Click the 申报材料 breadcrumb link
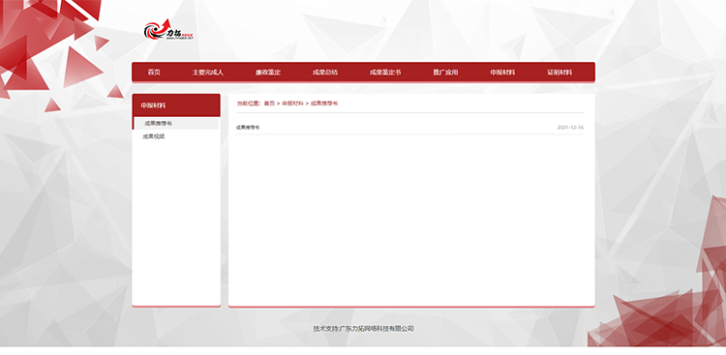Viewport: 726px width, 355px height. (x=292, y=104)
